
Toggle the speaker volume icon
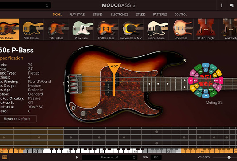point(232,5)
